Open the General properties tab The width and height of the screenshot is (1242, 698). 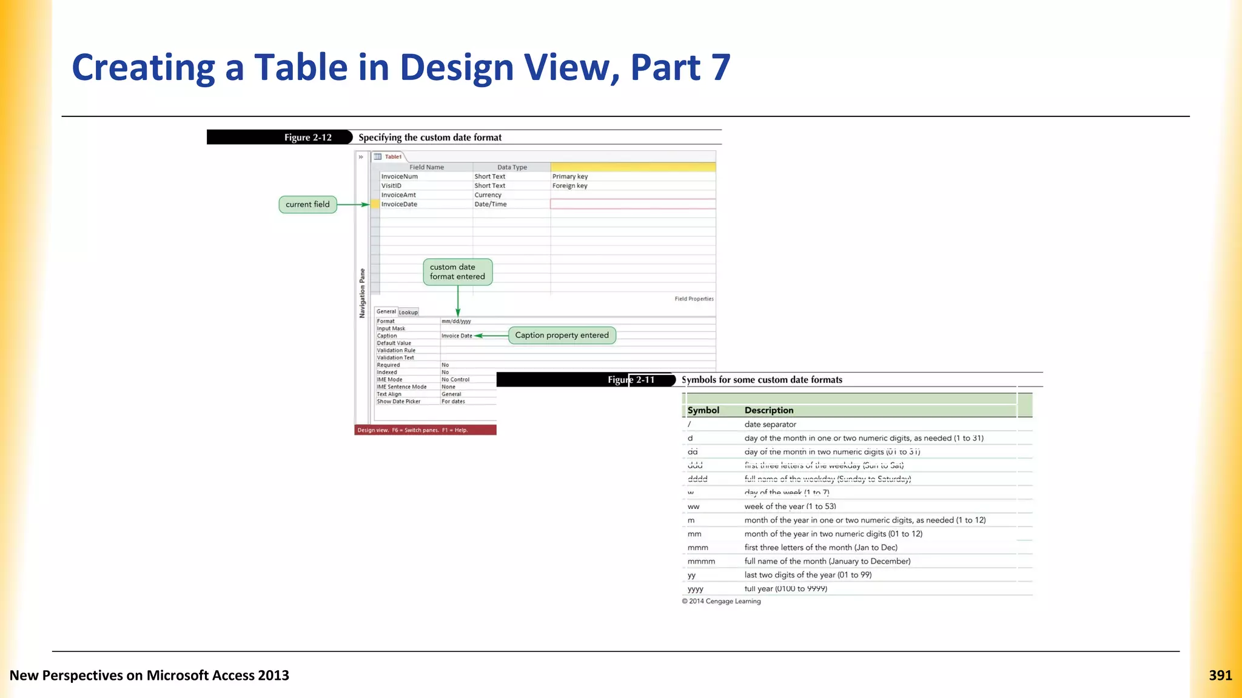pos(386,311)
